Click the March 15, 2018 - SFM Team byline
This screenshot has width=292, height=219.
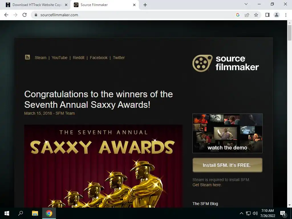click(x=50, y=113)
